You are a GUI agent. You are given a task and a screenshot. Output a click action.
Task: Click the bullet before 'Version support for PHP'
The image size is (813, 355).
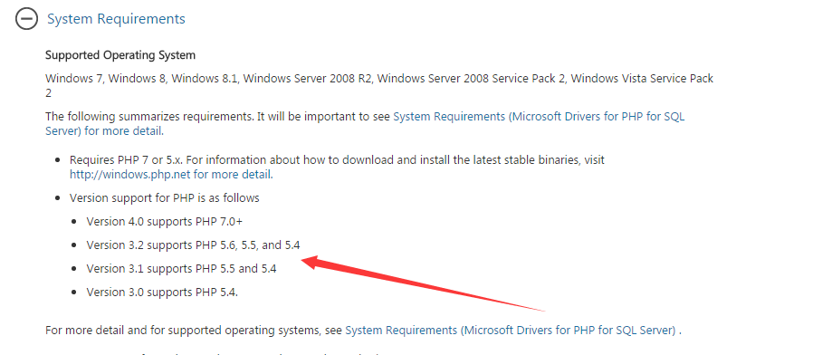tap(58, 198)
